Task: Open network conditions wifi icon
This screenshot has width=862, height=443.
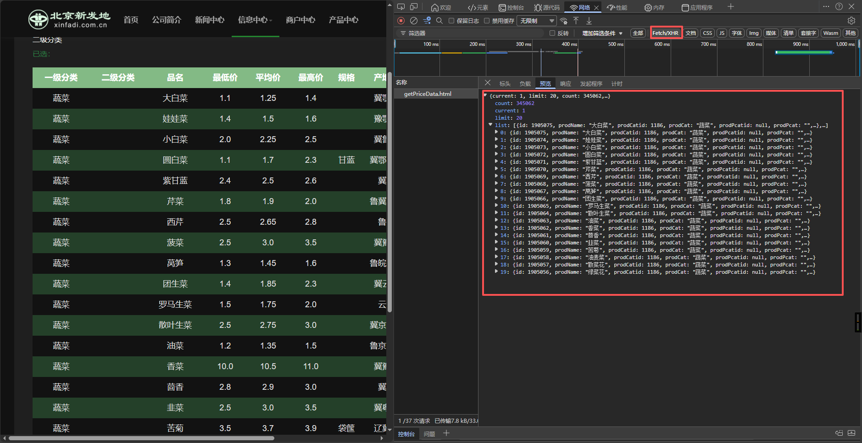Action: tap(564, 21)
